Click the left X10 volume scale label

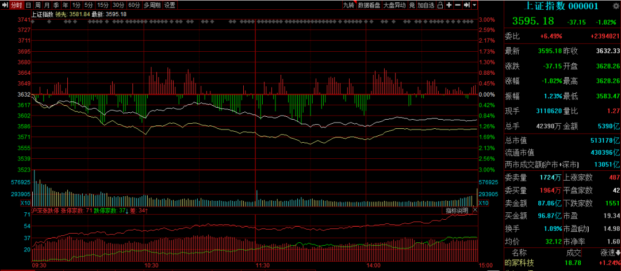[26, 203]
